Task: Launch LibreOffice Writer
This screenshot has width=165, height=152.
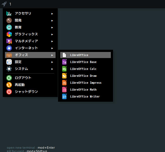Action: click(86, 96)
